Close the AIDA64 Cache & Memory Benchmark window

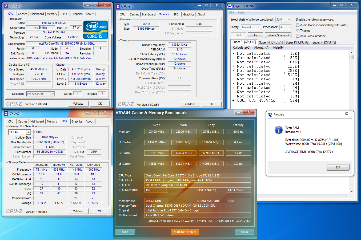(x=248, y=112)
